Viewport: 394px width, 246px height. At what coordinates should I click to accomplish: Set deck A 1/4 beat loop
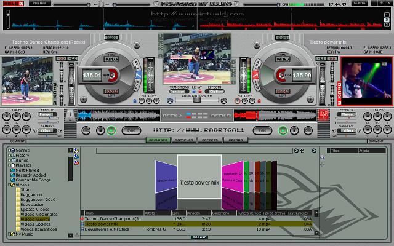tap(7, 116)
